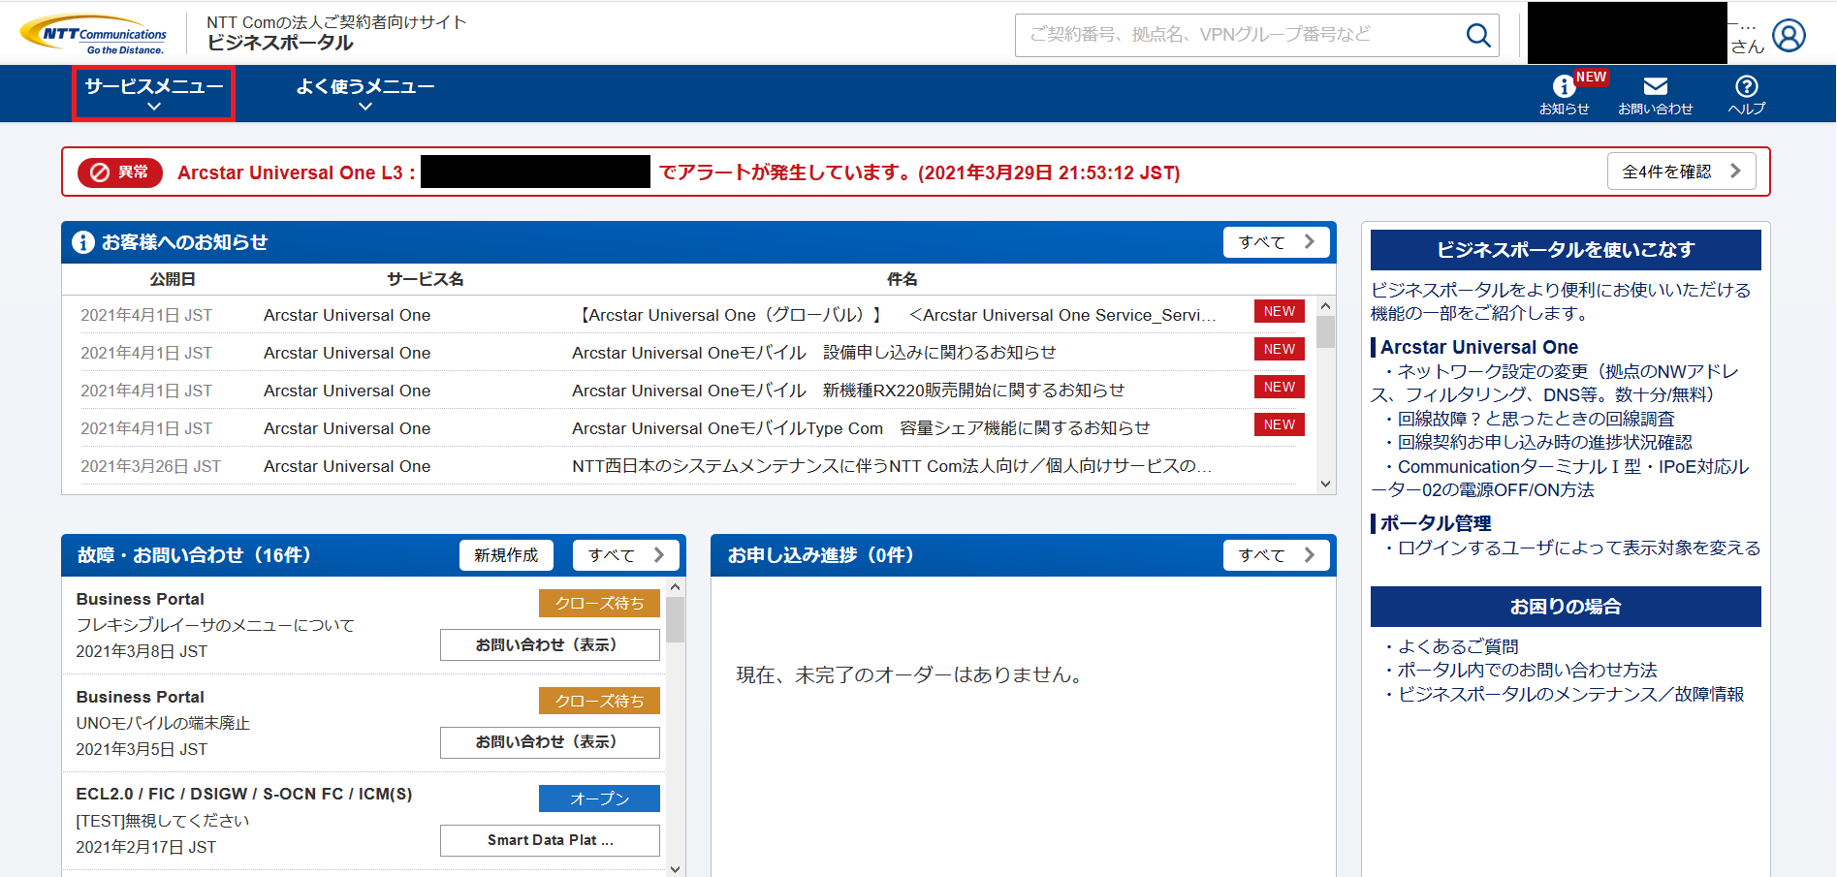This screenshot has height=877, width=1837.
Task: Click the inquiries list scrollbar thumb
Action: coord(675,620)
